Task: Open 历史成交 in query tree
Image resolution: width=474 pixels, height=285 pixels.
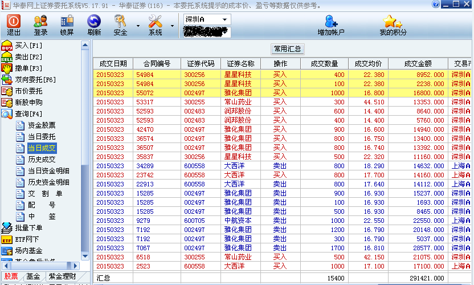Action: 42,160
